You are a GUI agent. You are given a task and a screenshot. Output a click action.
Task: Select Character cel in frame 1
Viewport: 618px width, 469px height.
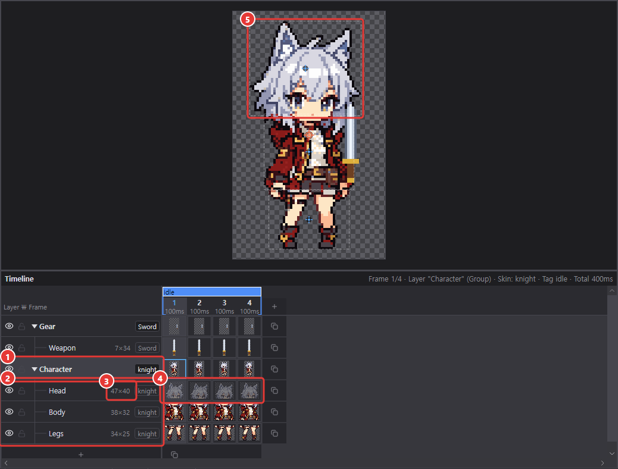tap(174, 369)
